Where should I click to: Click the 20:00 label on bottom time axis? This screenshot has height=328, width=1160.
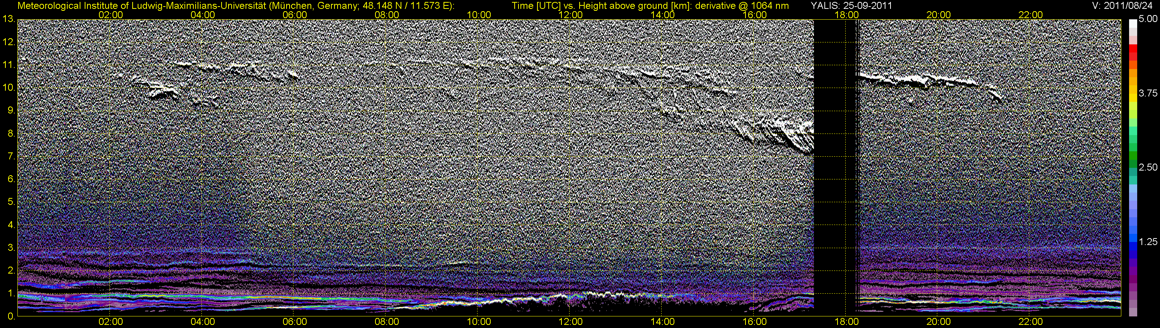(938, 322)
